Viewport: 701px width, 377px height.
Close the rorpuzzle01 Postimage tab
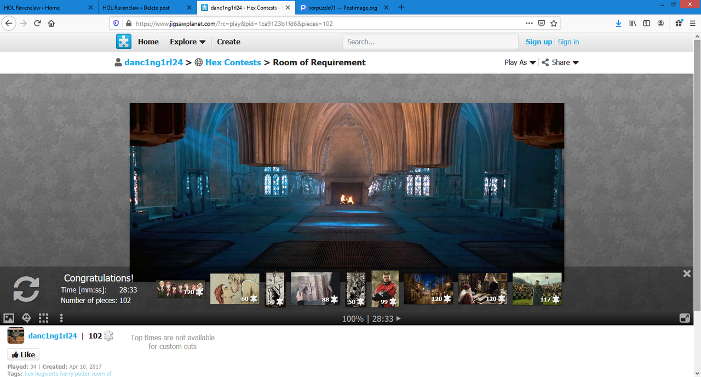[386, 8]
